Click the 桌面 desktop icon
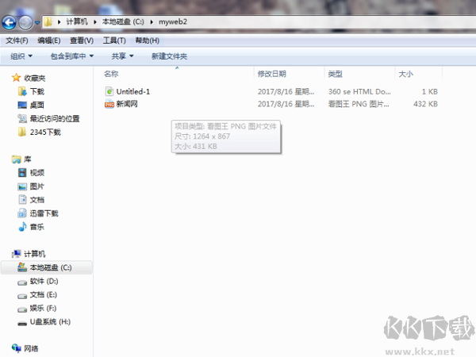 point(22,105)
